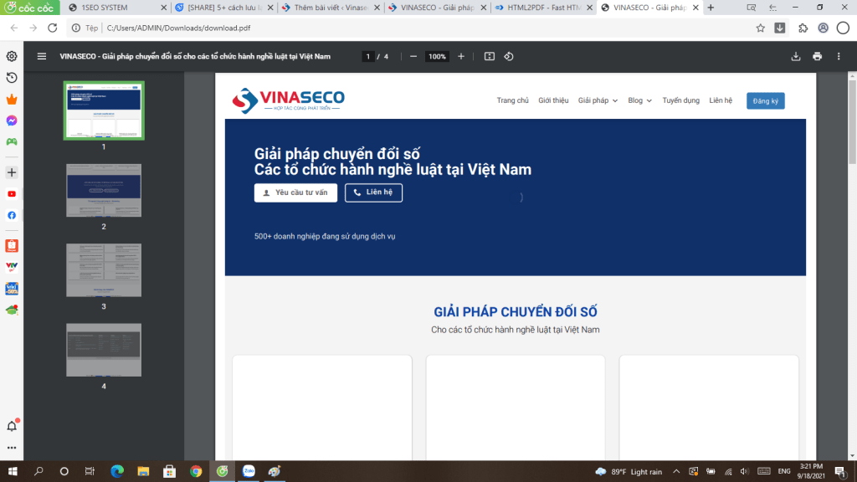Image resolution: width=857 pixels, height=482 pixels.
Task: Open the extensions puzzle icon
Action: (803, 28)
